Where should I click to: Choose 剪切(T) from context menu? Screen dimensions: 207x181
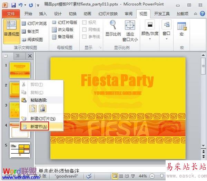point(42,84)
